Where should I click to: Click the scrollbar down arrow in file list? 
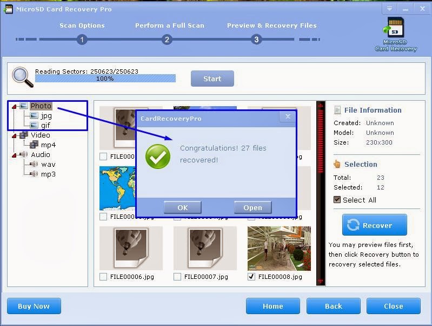point(321,281)
